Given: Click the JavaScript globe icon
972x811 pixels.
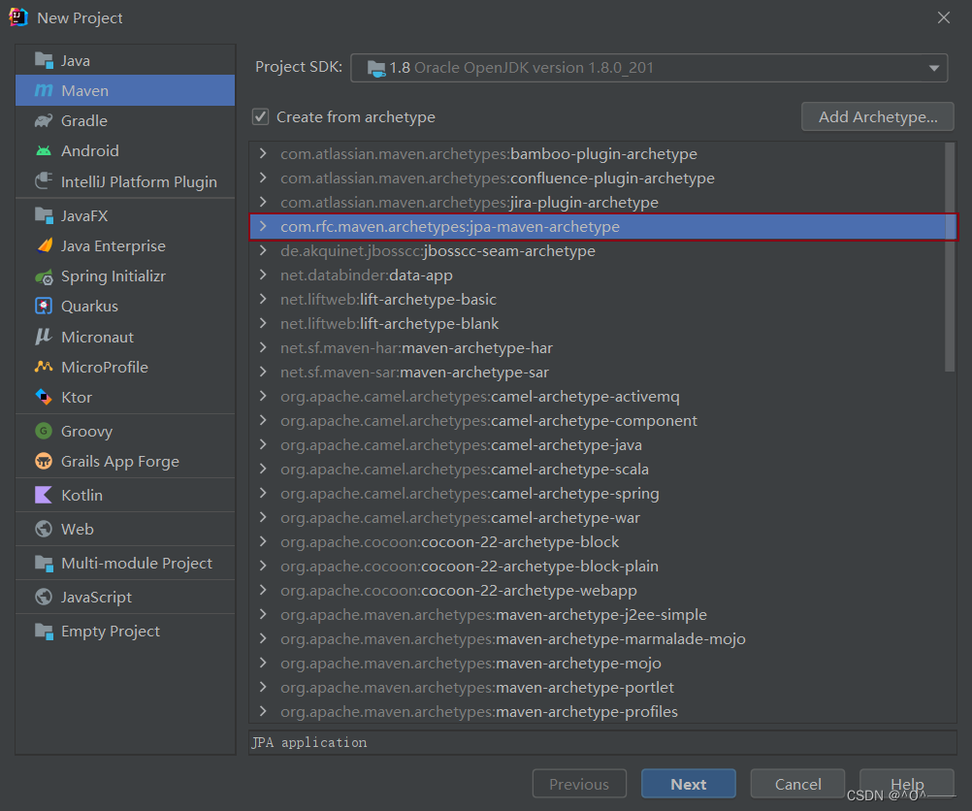Looking at the screenshot, I should click(x=44, y=597).
